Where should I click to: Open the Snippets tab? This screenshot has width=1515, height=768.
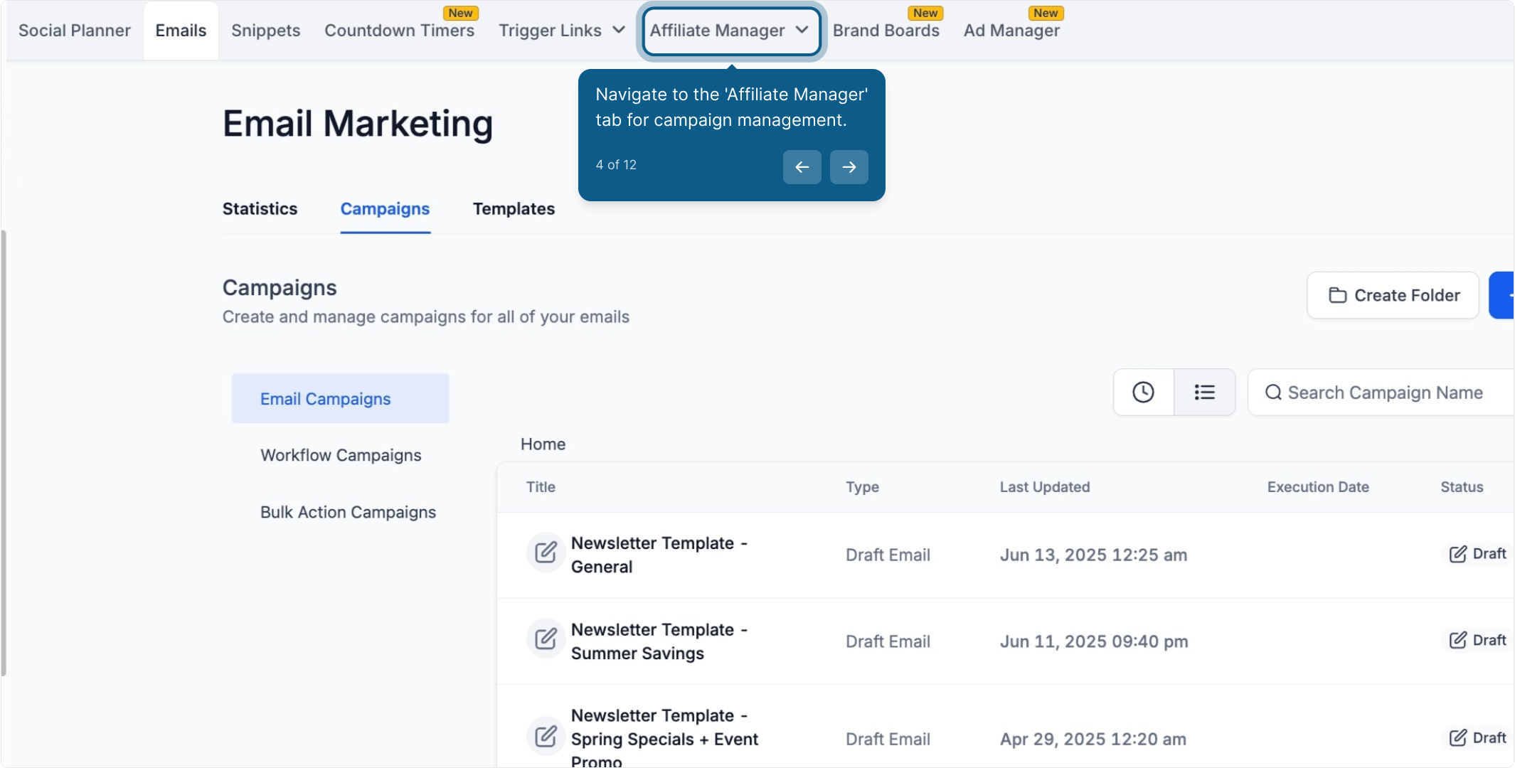point(265,31)
